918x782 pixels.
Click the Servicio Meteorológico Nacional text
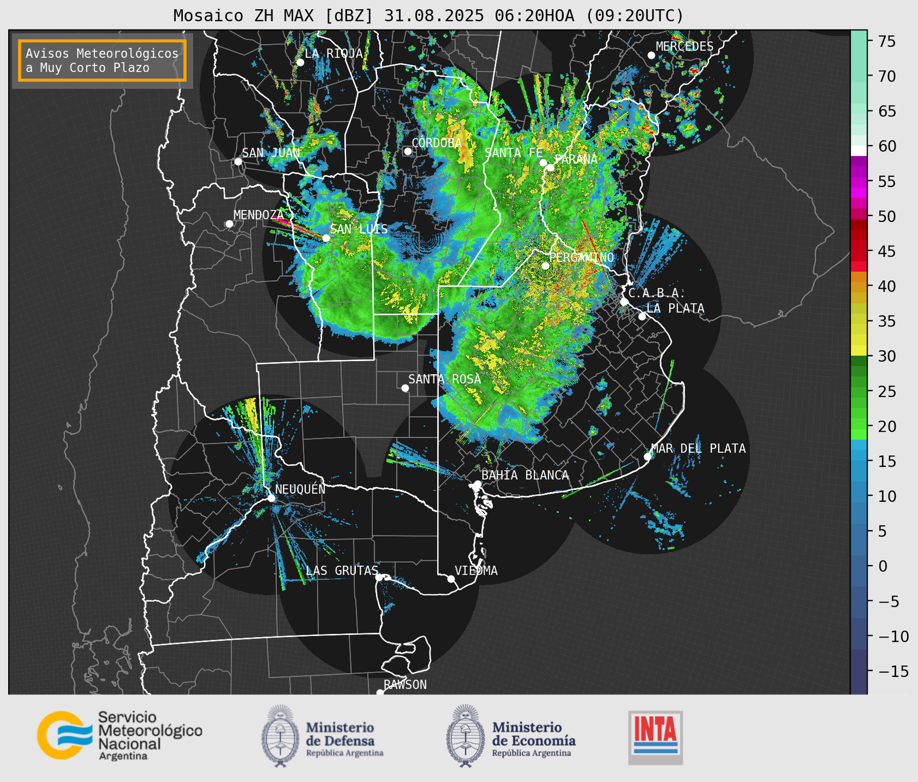(x=150, y=736)
